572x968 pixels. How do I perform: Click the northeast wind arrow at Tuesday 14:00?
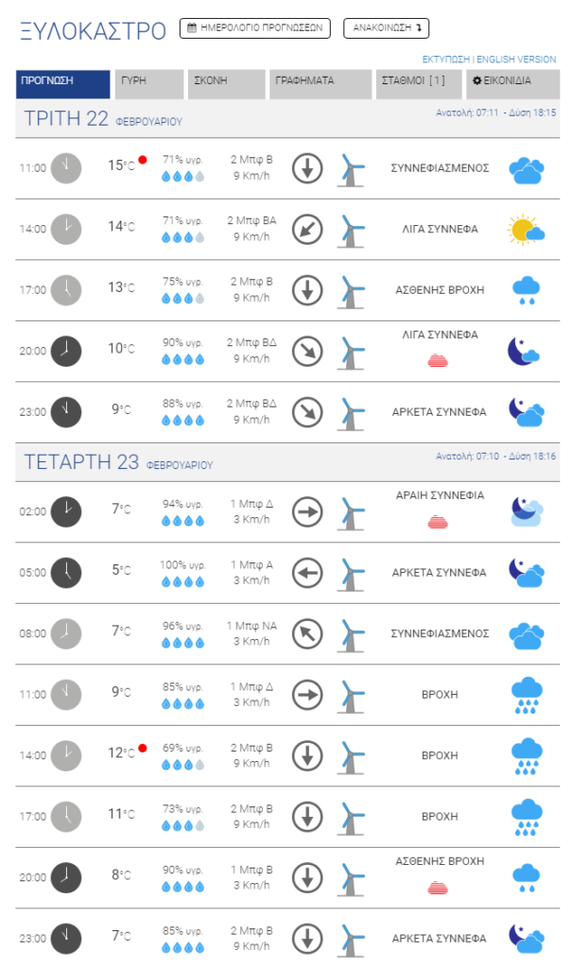tap(307, 229)
